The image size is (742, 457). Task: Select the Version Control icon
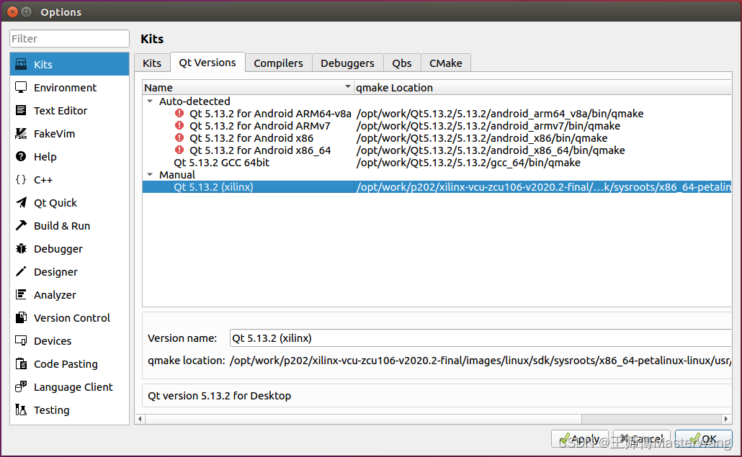(21, 317)
